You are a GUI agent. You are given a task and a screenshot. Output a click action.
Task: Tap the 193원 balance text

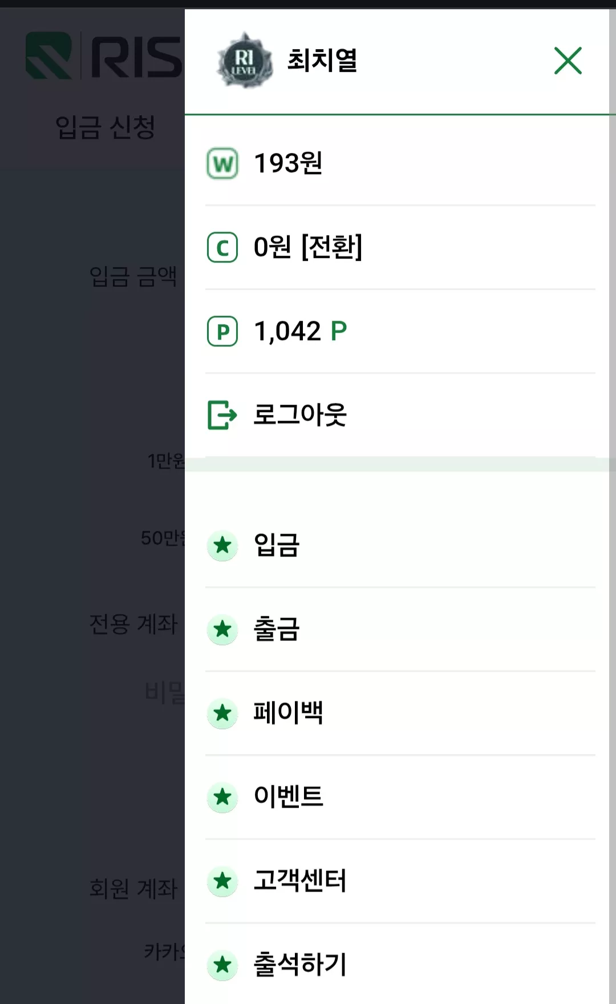(288, 164)
